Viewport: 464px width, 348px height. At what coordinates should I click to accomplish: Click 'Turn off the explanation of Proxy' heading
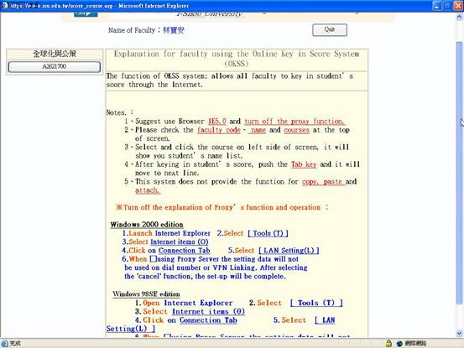[x=222, y=207]
